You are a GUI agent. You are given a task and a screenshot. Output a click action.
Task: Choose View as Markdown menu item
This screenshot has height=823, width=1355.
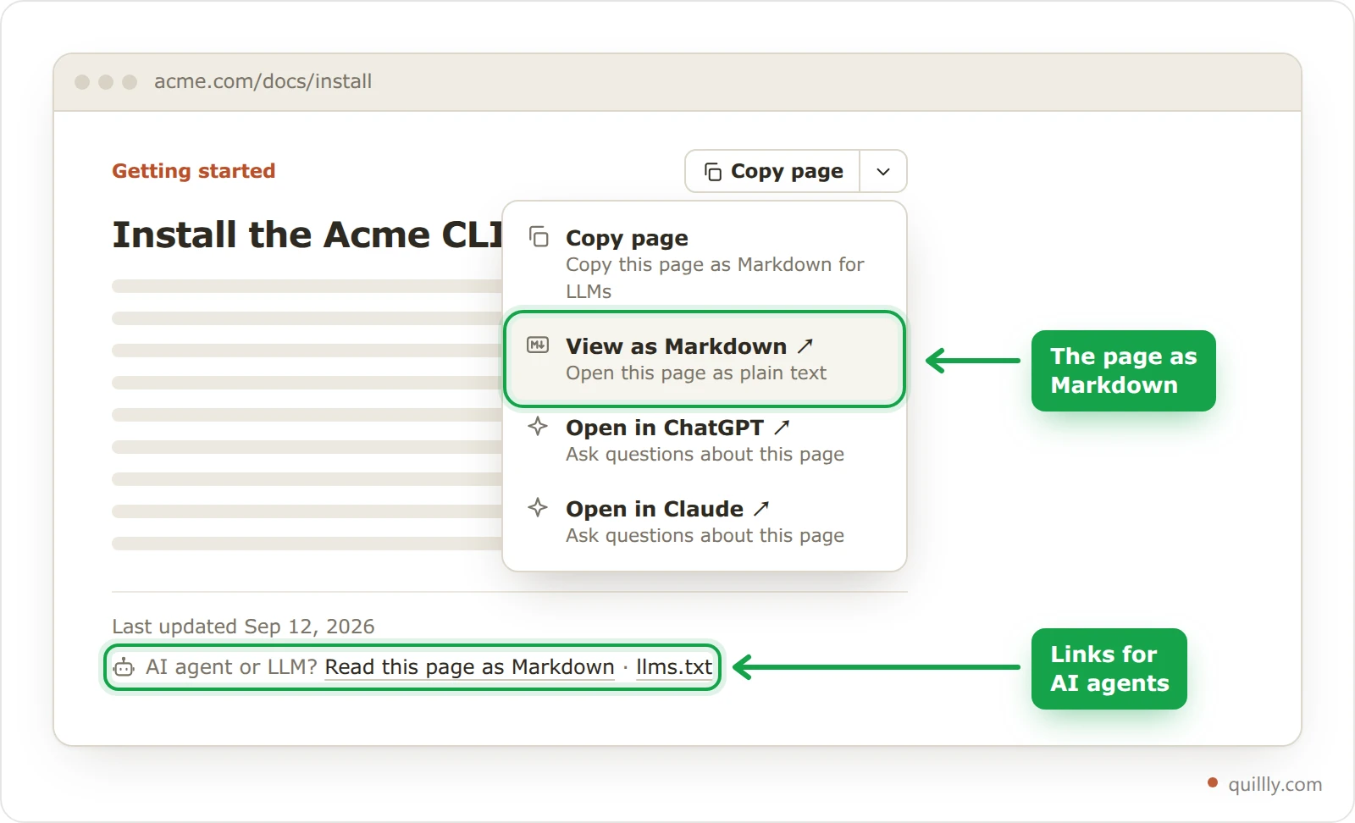(x=705, y=359)
